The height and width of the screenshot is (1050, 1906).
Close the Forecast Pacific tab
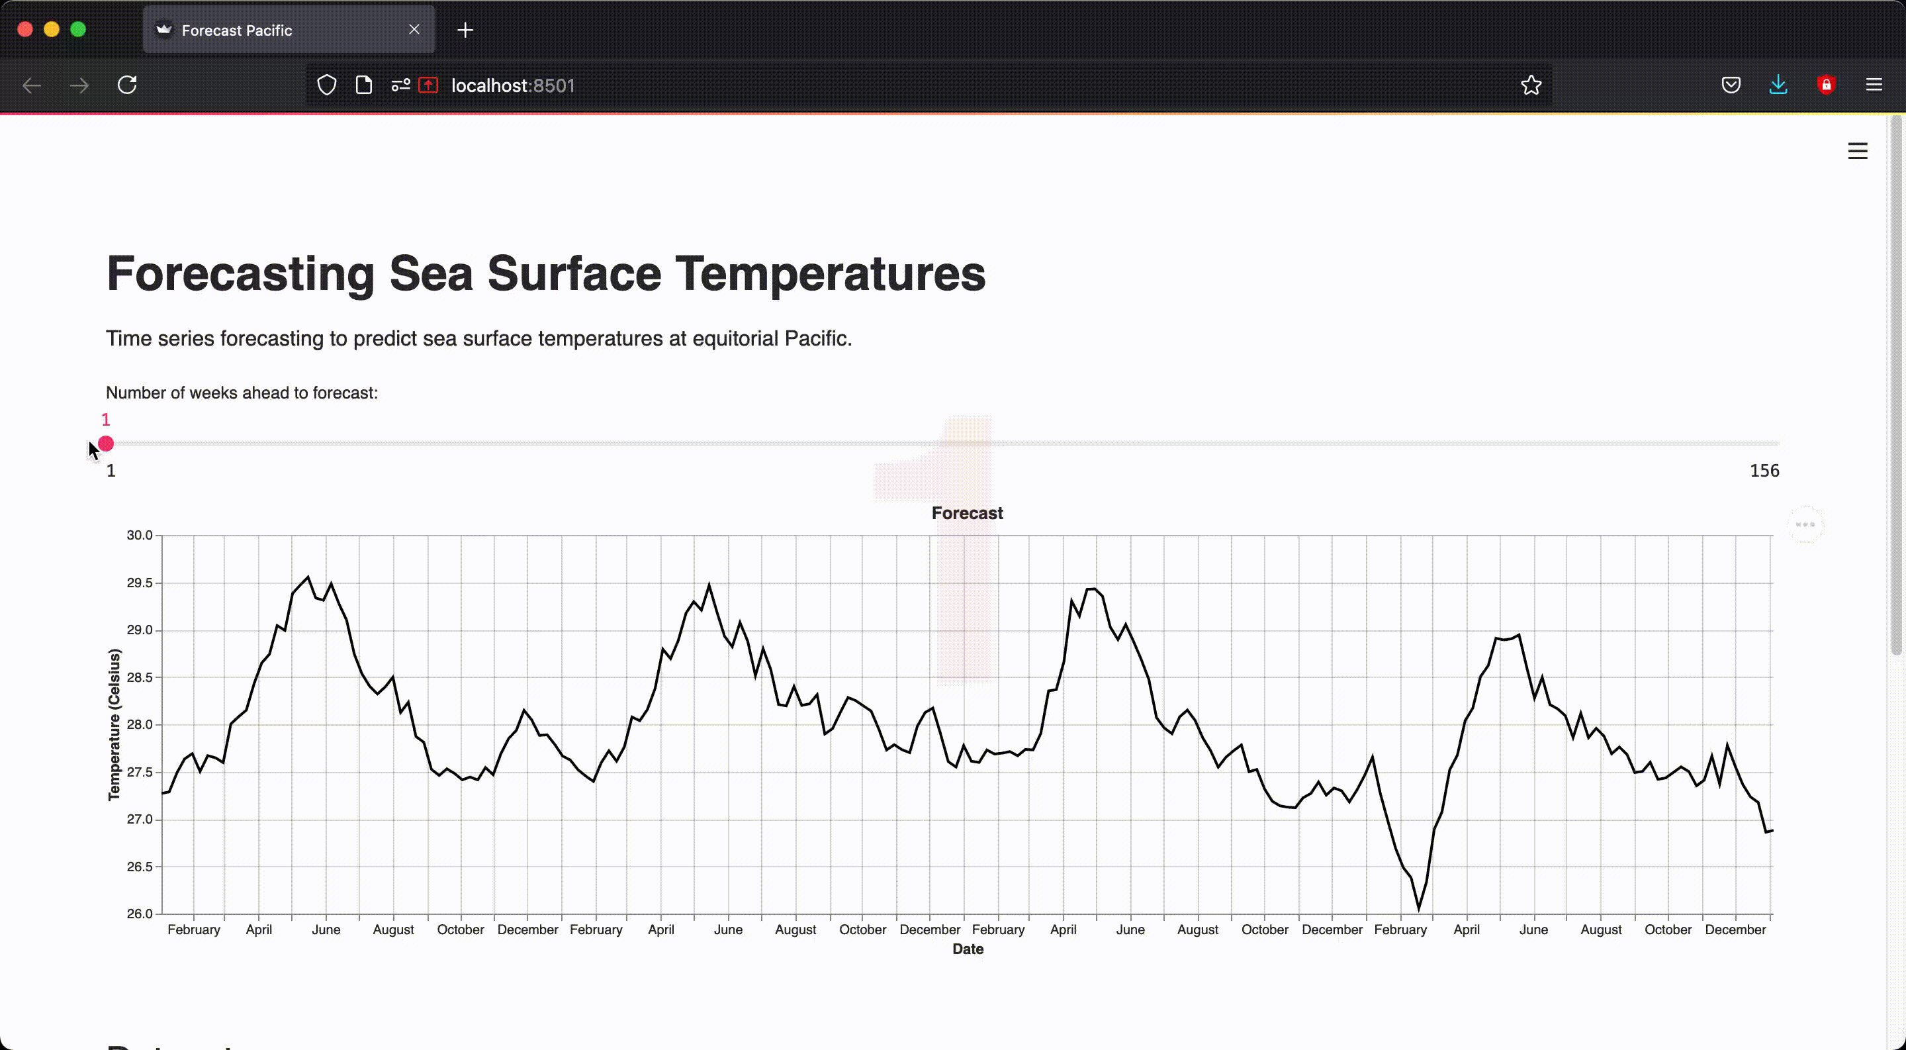click(414, 30)
